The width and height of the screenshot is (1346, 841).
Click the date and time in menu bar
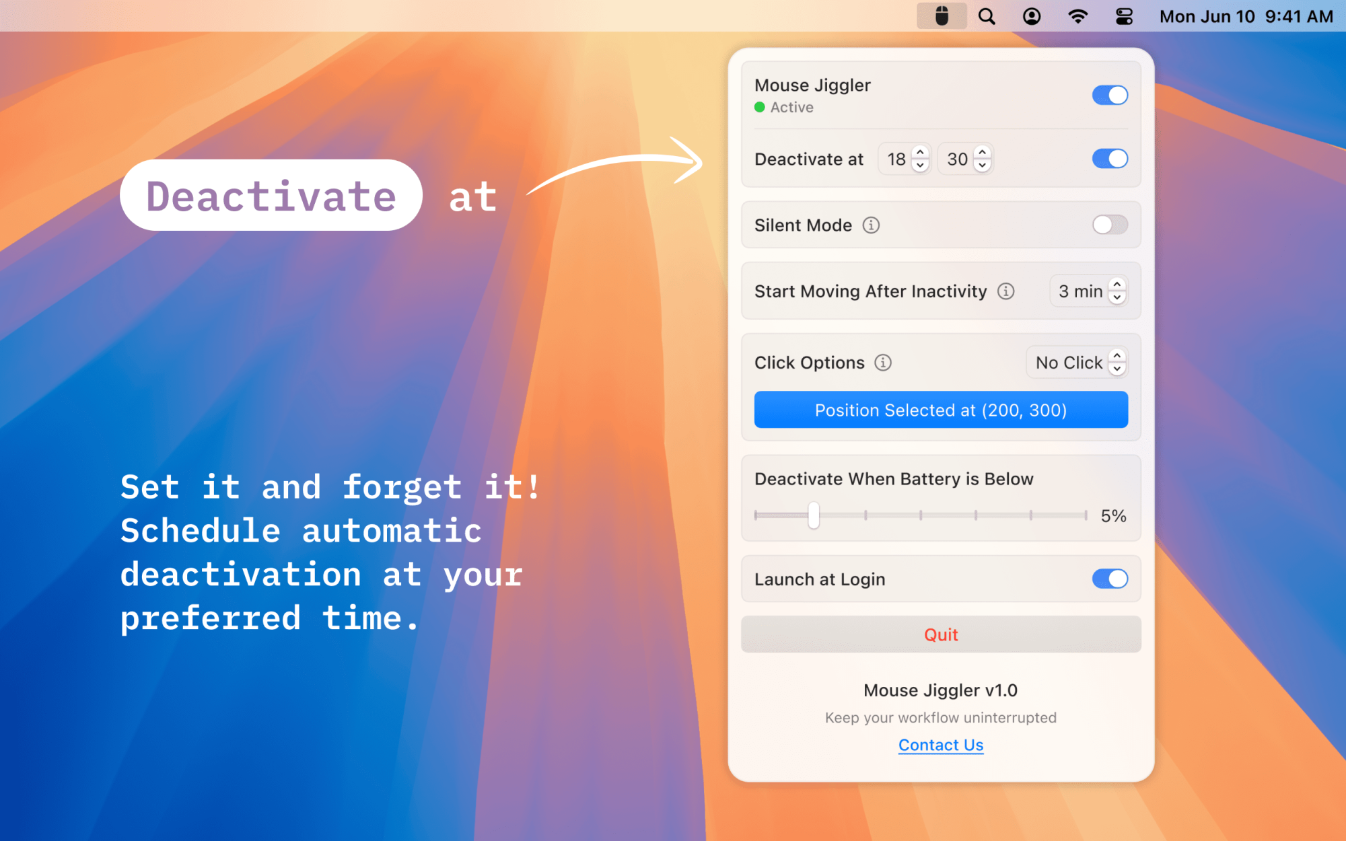(x=1246, y=16)
